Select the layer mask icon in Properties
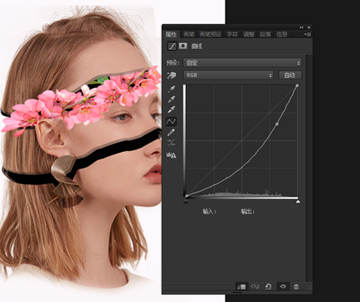Image resolution: width=360 pixels, height=302 pixels. coord(182,46)
